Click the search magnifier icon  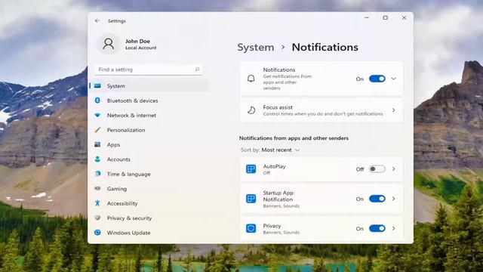pos(197,70)
